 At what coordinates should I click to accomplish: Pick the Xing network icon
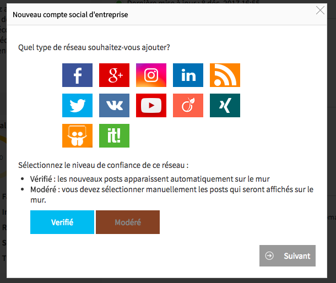tap(225, 105)
